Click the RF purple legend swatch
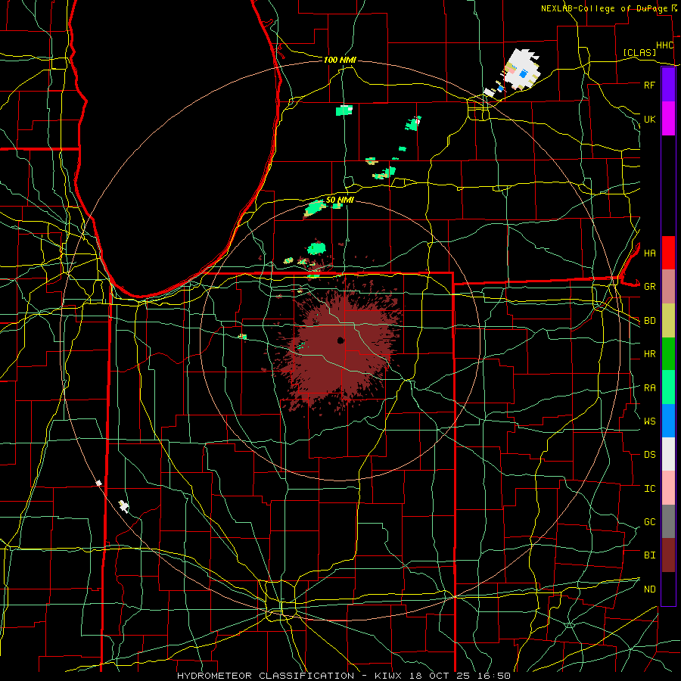Viewport: 681px width, 681px height. (668, 85)
